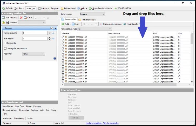Add Trim batch method
This screenshot has width=196, height=126.
tap(5, 114)
